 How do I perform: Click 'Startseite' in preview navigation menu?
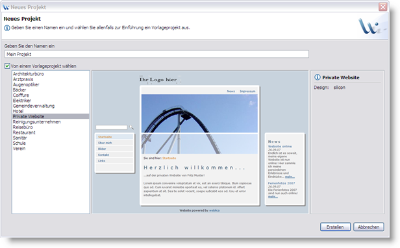[114, 137]
